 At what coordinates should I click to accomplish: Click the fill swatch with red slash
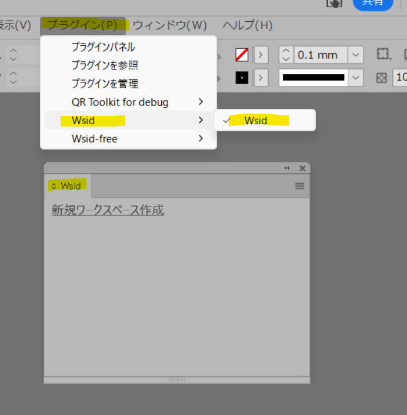click(242, 55)
